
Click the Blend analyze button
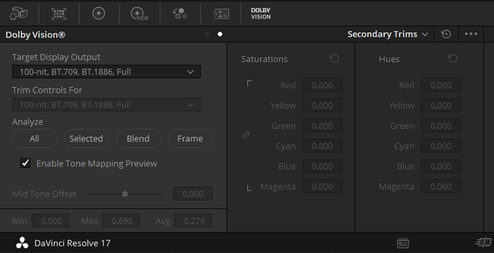click(x=138, y=138)
